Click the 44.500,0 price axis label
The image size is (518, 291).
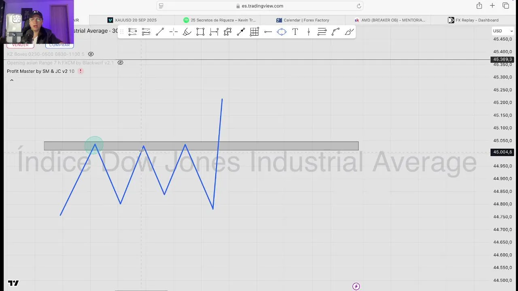(503, 280)
